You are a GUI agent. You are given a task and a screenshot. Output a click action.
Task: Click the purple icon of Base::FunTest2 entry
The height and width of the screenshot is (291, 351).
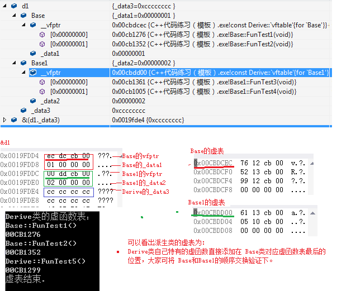pos(42,44)
